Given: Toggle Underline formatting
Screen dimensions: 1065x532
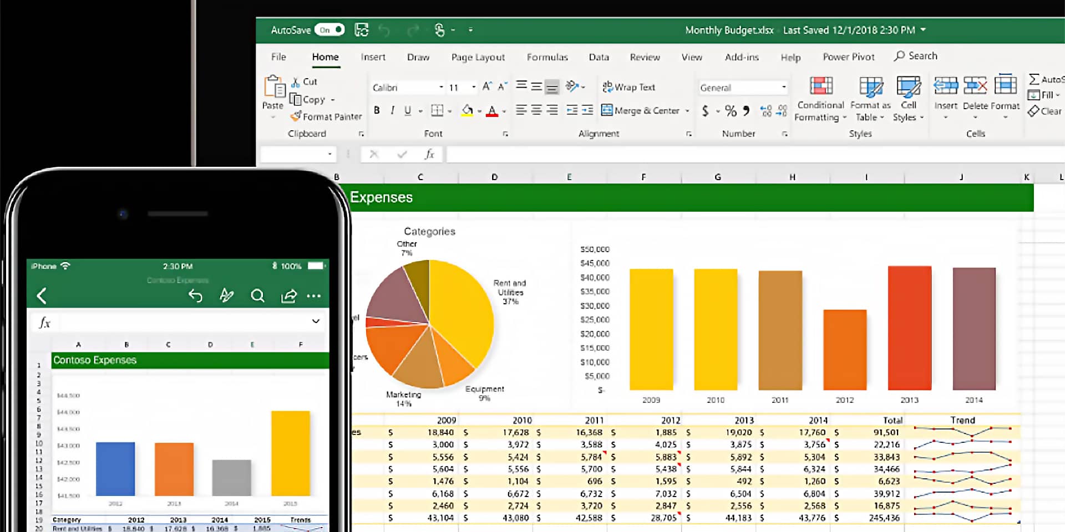Looking at the screenshot, I should [x=408, y=110].
